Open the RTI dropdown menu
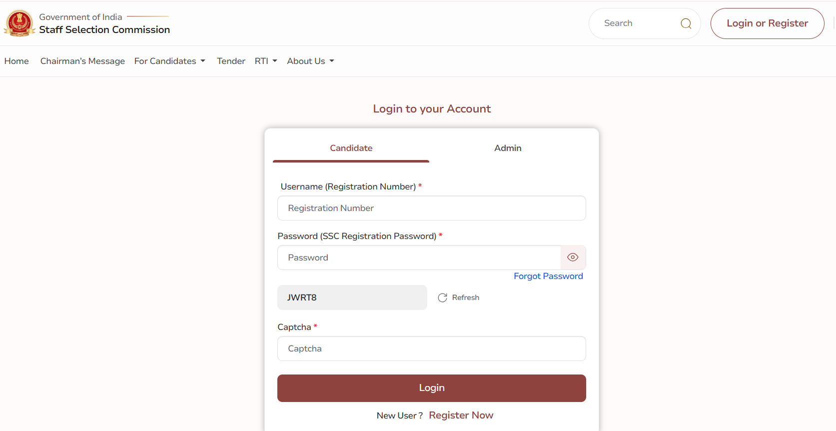Image resolution: width=836 pixels, height=431 pixels. 266,61
